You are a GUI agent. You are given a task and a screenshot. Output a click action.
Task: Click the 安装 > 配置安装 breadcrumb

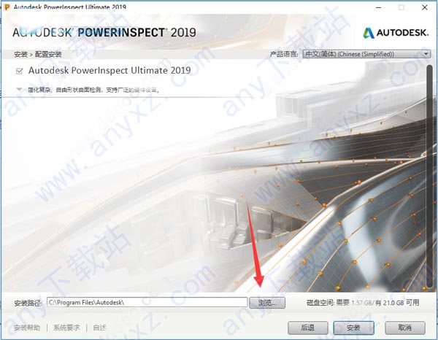38,54
